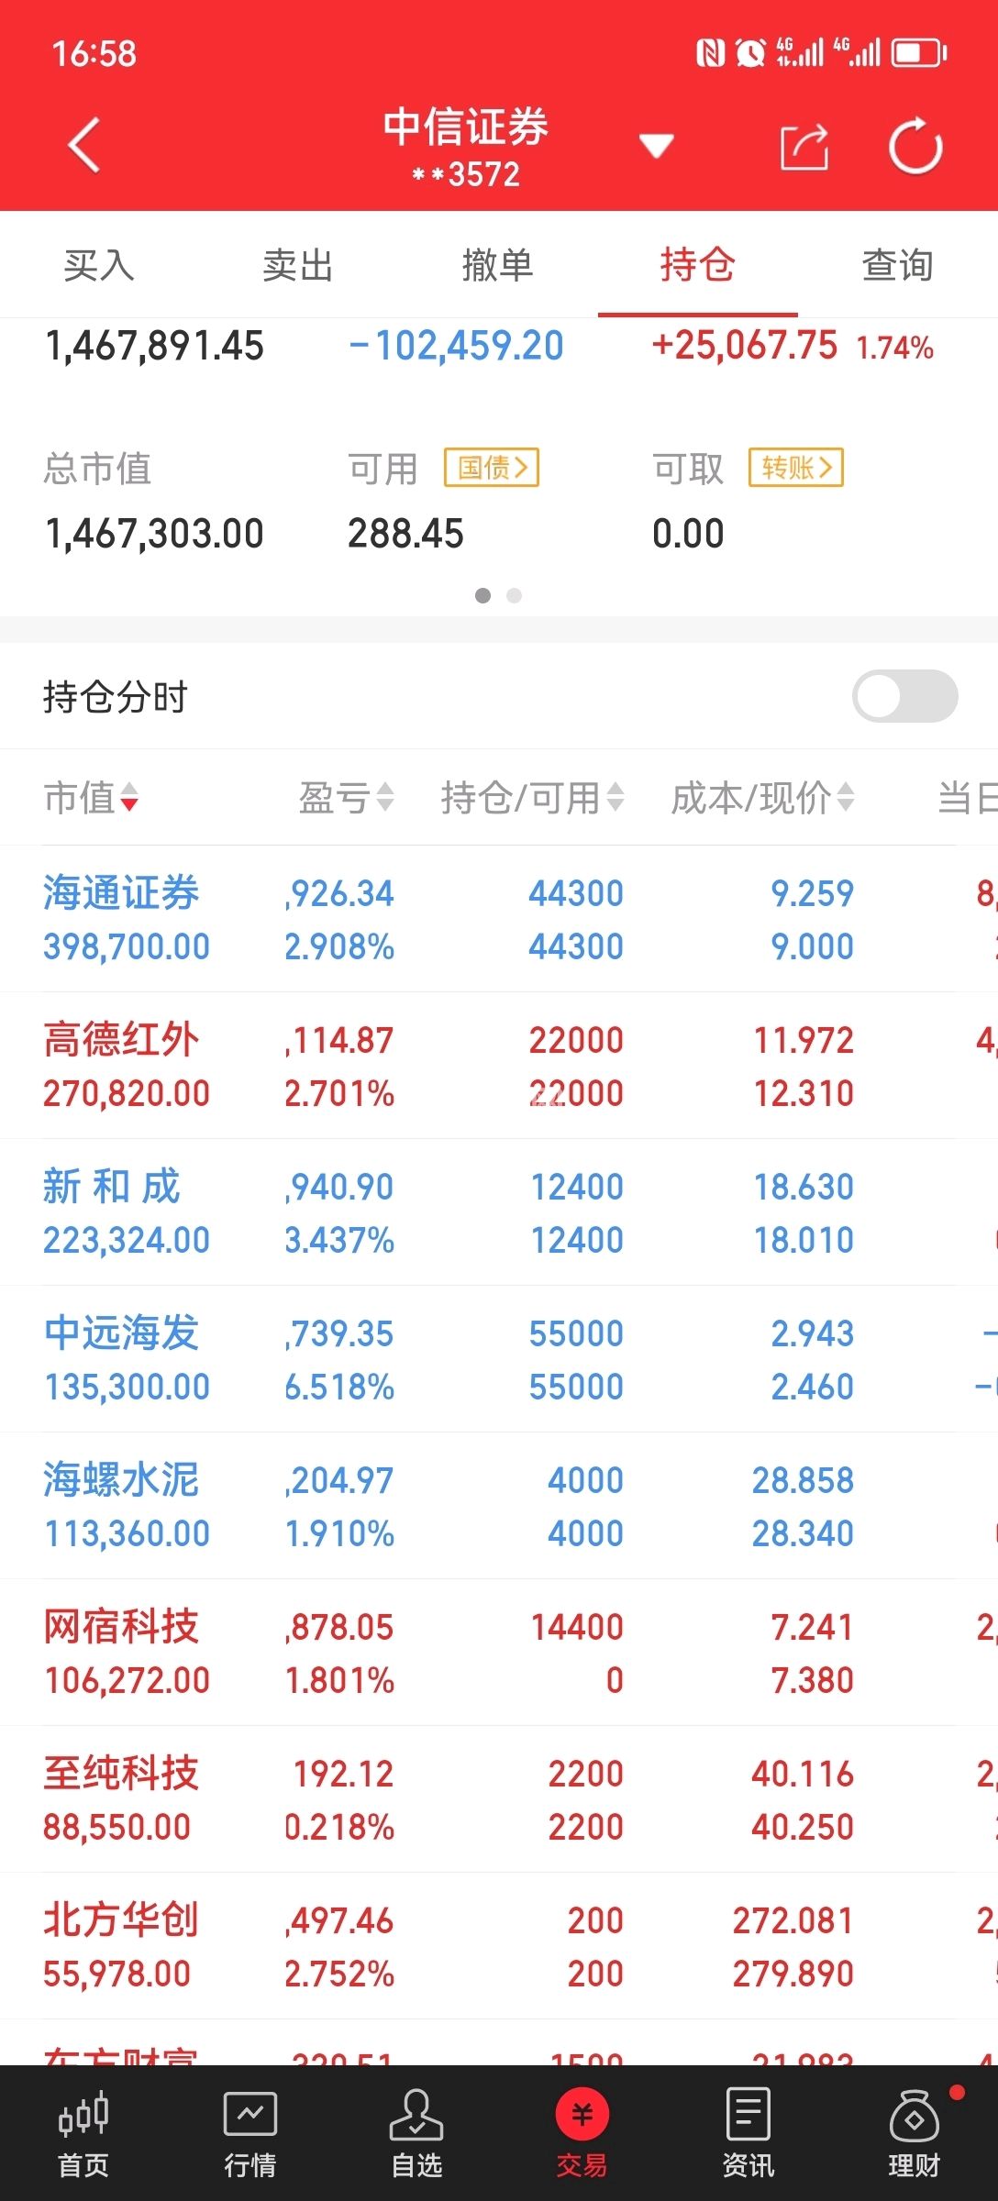Viewport: 998px width, 2201px height.
Task: Expand account selector dropdown arrow
Action: [657, 146]
